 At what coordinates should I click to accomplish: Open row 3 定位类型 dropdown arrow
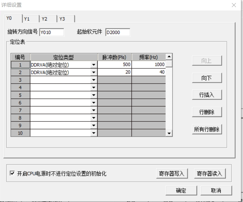point(94,80)
